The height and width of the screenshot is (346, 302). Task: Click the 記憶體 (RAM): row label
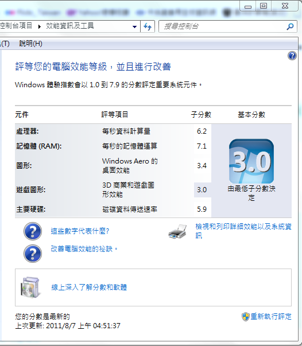[39, 146]
